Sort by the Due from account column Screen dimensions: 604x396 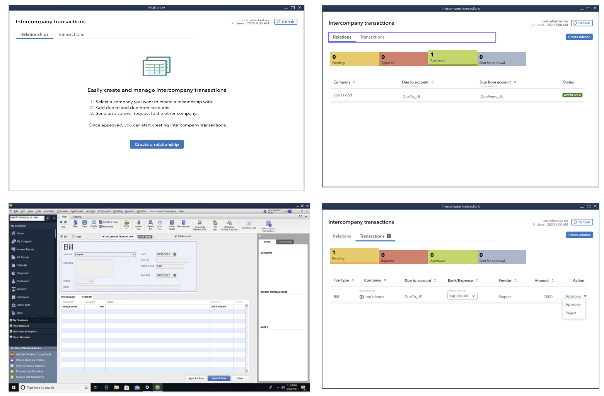pos(498,82)
